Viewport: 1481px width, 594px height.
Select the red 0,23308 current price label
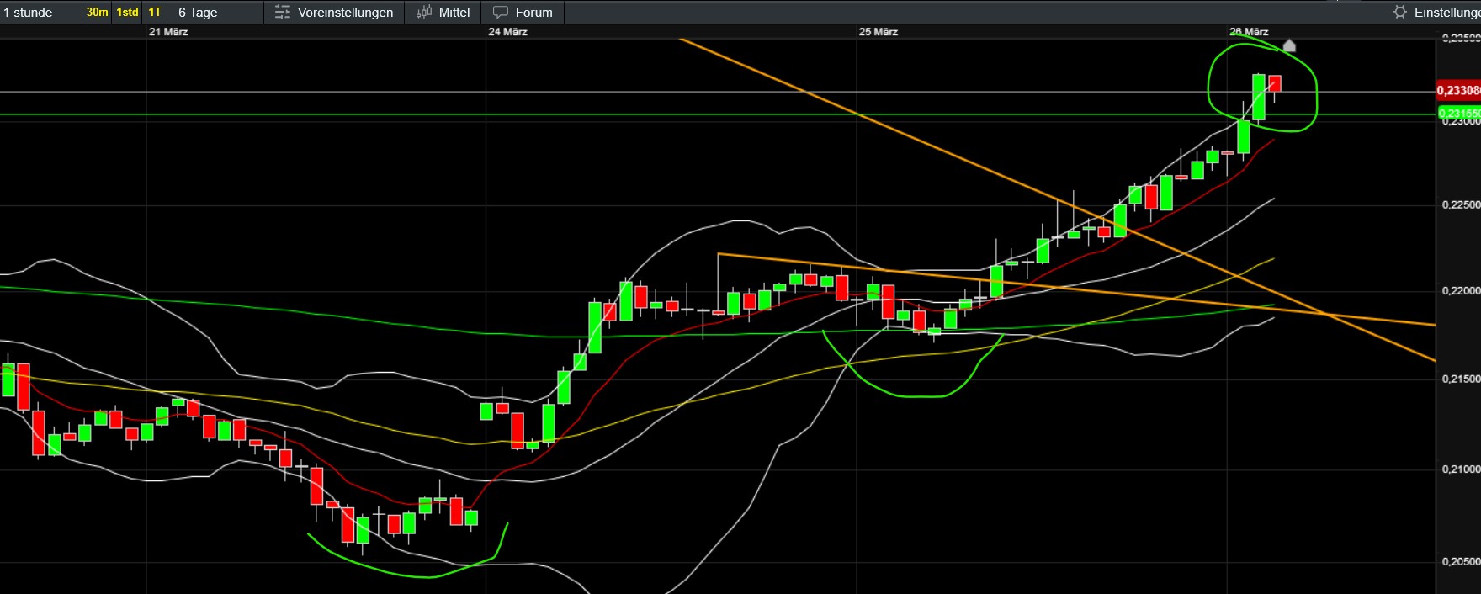coord(1458,90)
